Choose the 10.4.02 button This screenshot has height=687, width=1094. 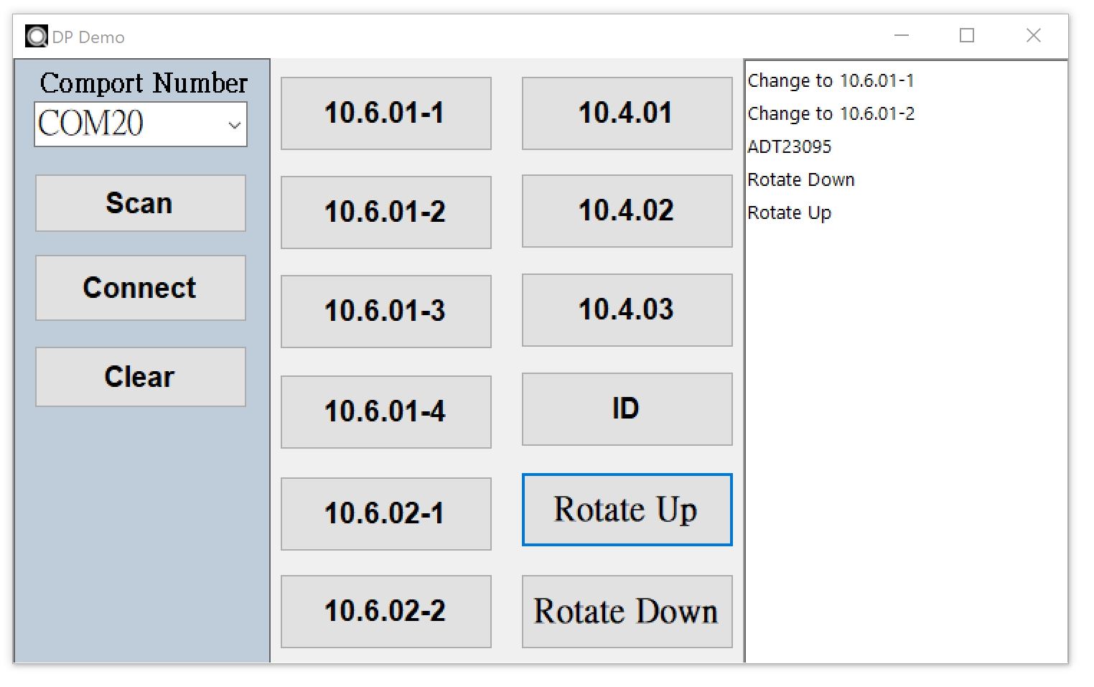pyautogui.click(x=627, y=211)
